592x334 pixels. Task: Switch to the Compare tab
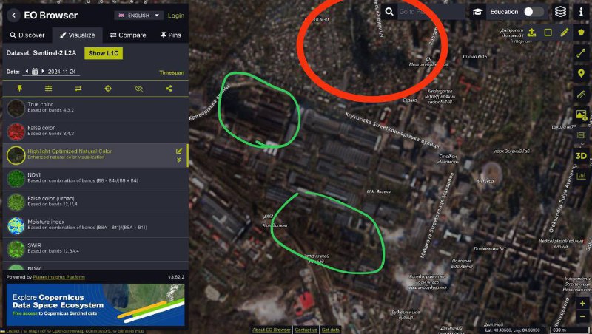(x=128, y=35)
